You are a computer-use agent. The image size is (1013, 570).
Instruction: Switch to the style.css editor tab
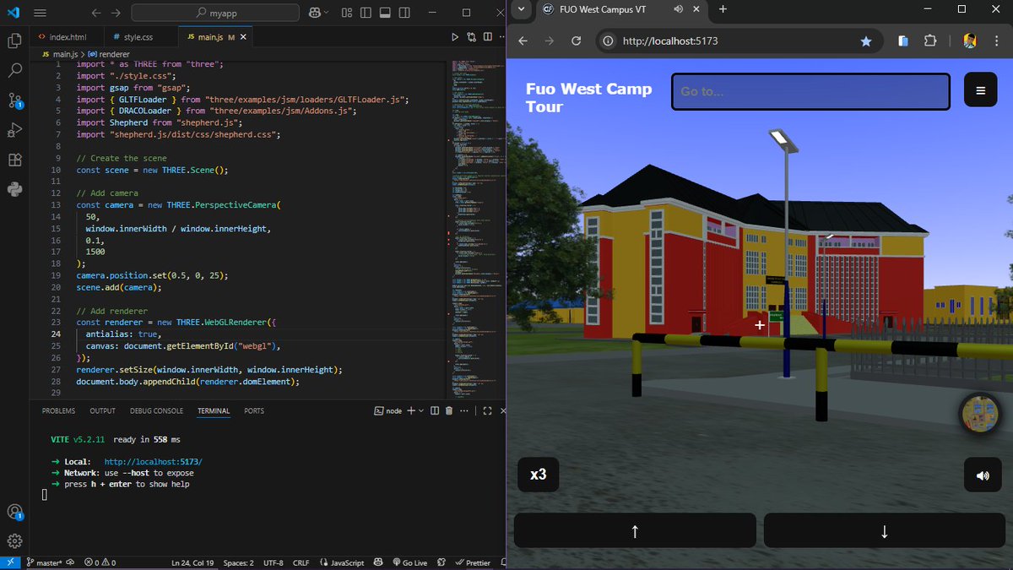140,37
